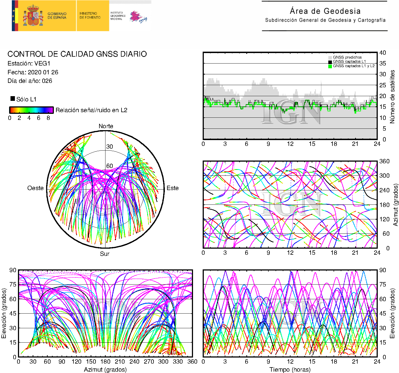
Task: Click the satellite count time series chart
Action: (290, 96)
